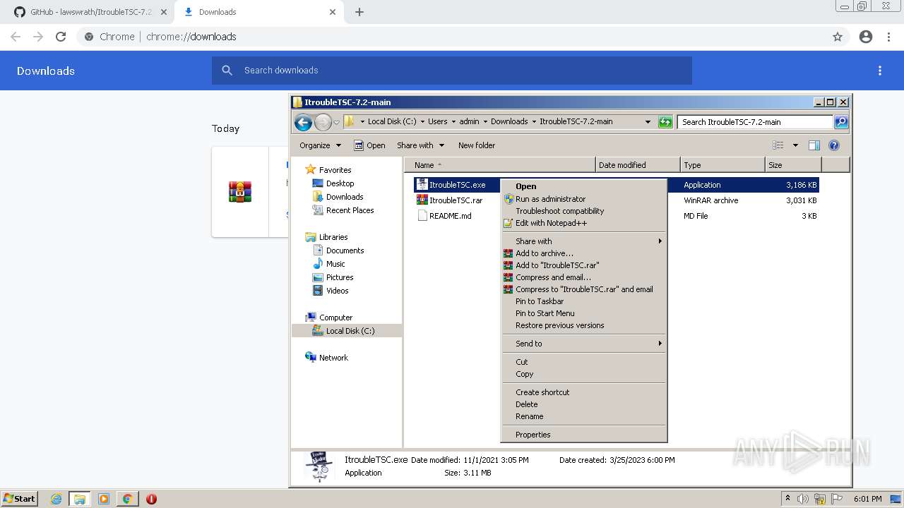This screenshot has height=508, width=904.
Task: Launch Internet Explorer from taskbar
Action: click(56, 499)
